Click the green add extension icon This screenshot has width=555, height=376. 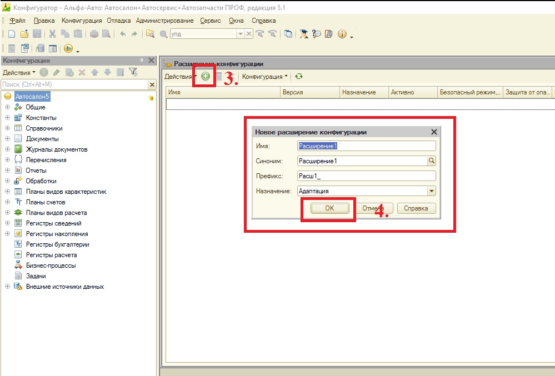coord(206,77)
